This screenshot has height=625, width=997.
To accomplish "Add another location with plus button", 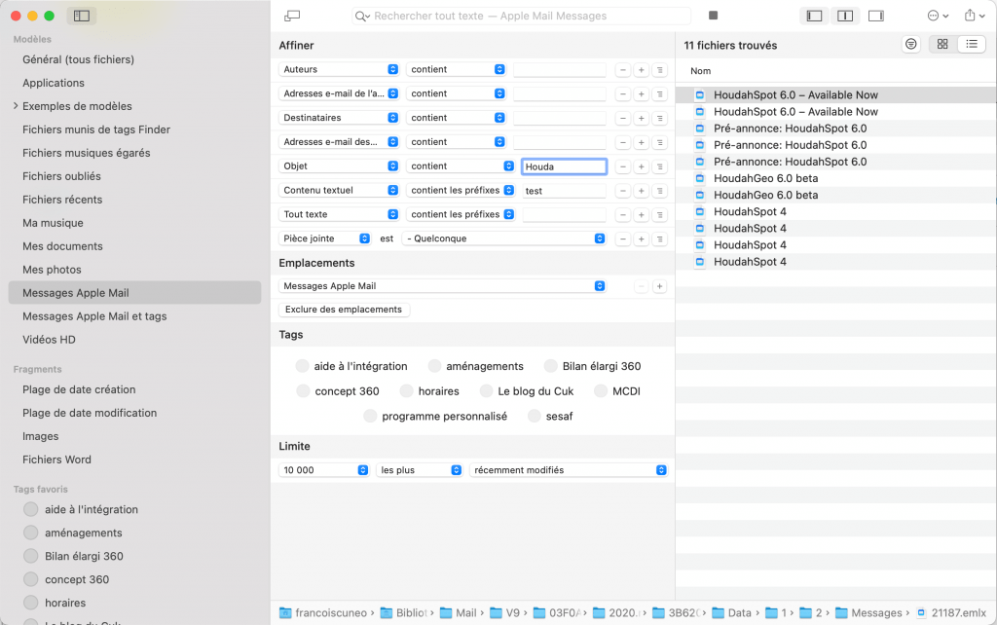I will [x=659, y=287].
